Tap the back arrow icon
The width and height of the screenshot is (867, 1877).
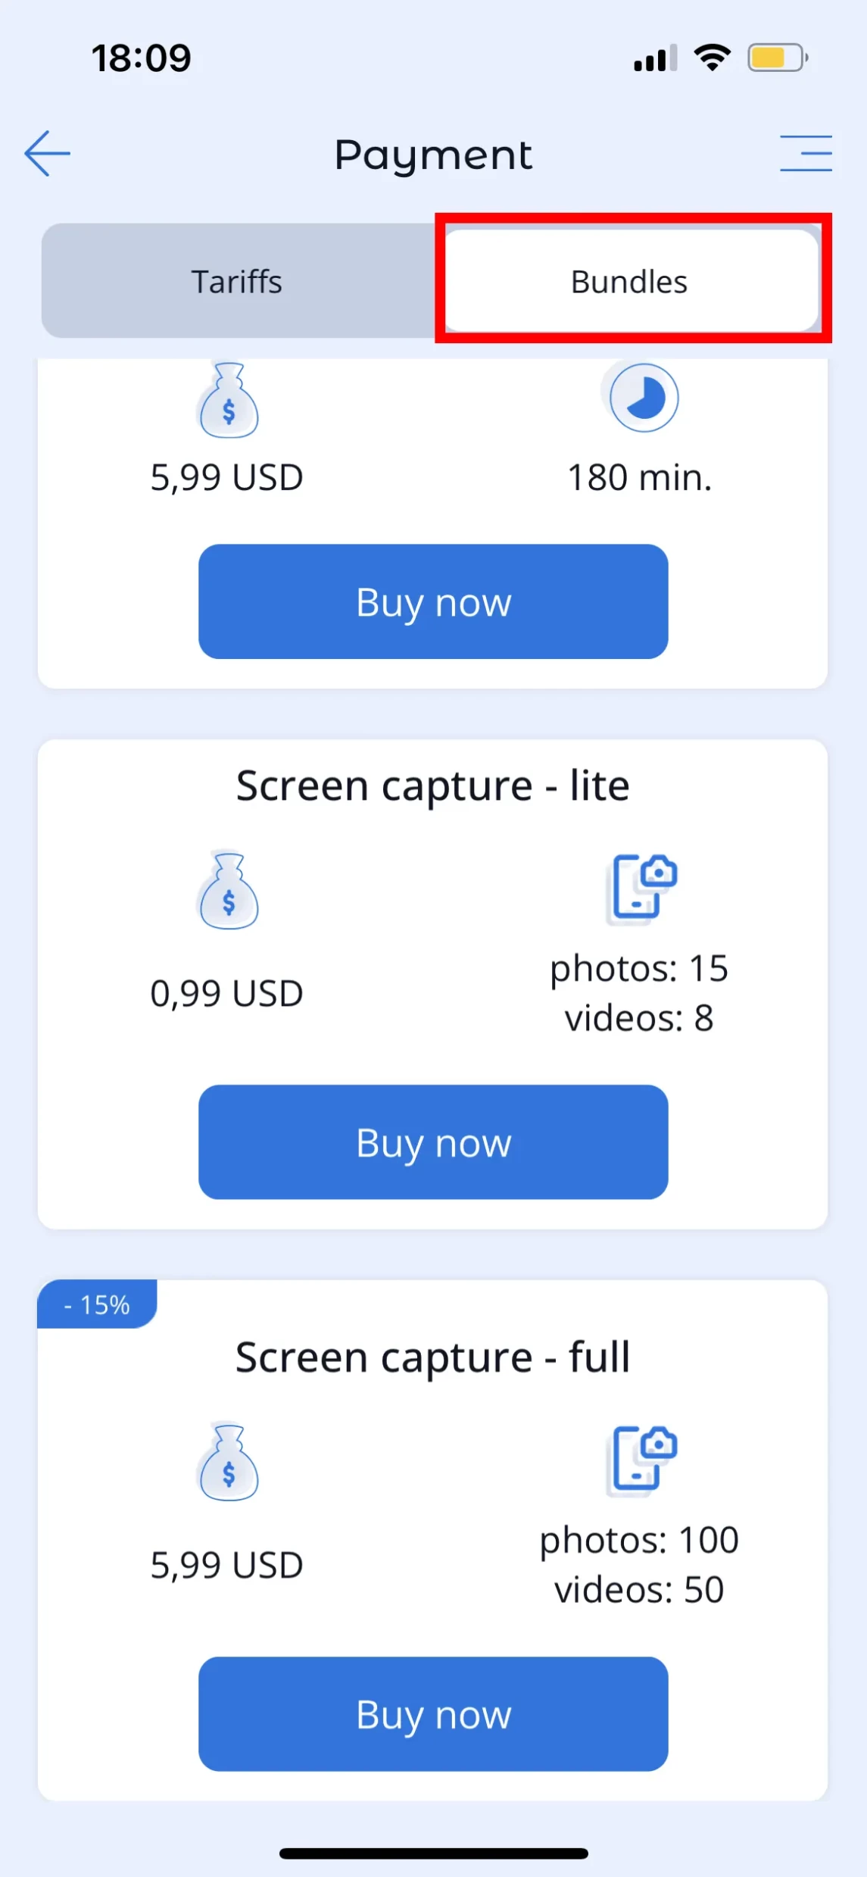click(x=47, y=153)
